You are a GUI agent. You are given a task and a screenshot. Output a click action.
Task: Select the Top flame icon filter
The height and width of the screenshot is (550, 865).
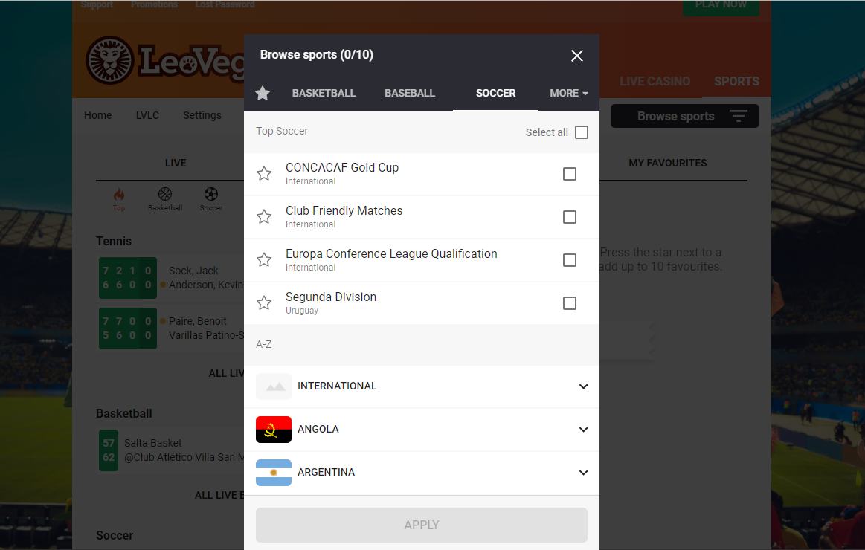[x=119, y=199]
